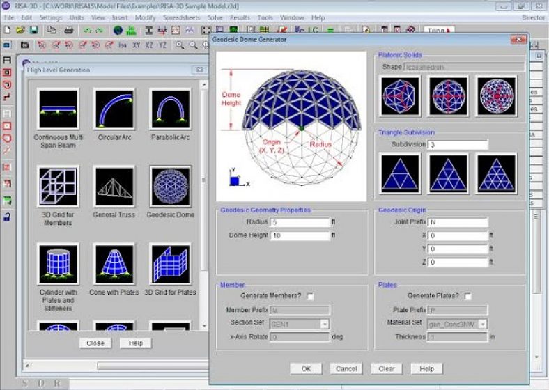Viewport: 549px width, 390px height.
Task: Enable the Generate Members checkbox
Action: pos(310,296)
